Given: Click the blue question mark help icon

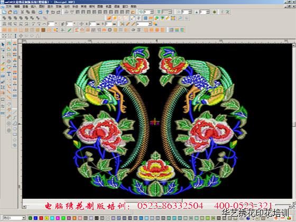Looking at the screenshot, I should 47,12.
